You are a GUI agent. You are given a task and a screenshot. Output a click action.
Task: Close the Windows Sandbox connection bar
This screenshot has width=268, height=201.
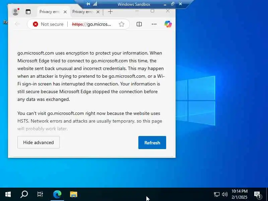click(180, 4)
